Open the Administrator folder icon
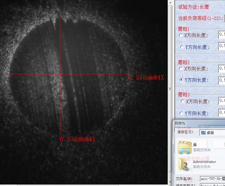 click(x=184, y=164)
